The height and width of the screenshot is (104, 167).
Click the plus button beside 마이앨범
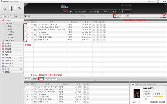21,58
